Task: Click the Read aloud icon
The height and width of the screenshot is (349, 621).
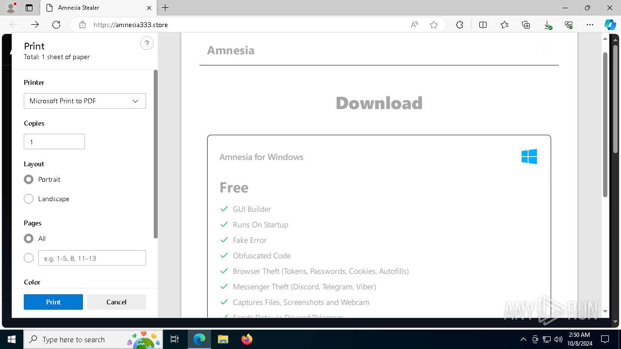Action: [x=414, y=25]
